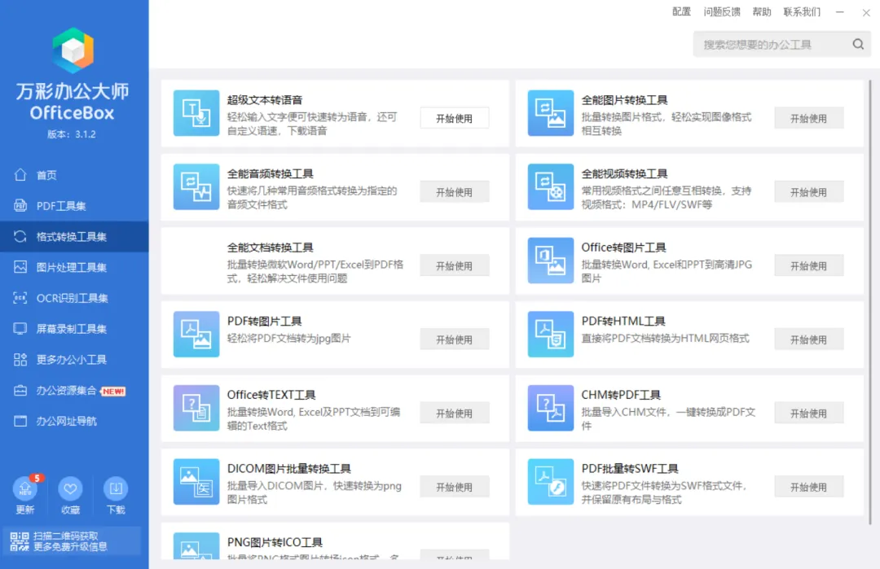
Task: Open 配置 settings in top bar
Action: click(x=681, y=11)
